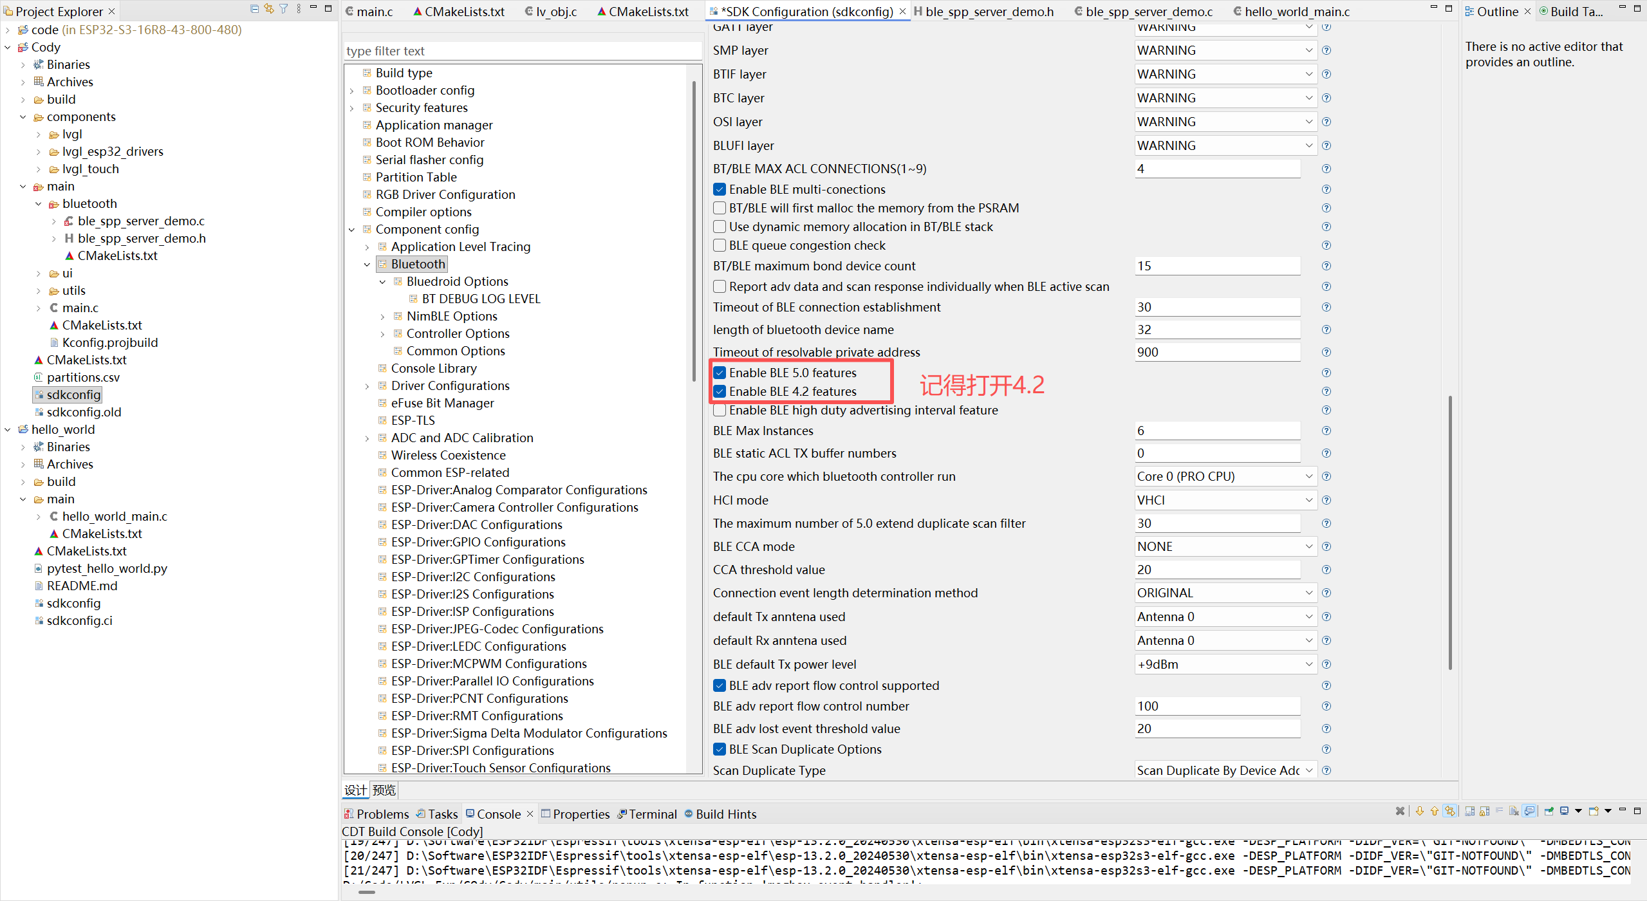Open BLE CCA mode dropdown
1647x901 pixels.
(1225, 546)
